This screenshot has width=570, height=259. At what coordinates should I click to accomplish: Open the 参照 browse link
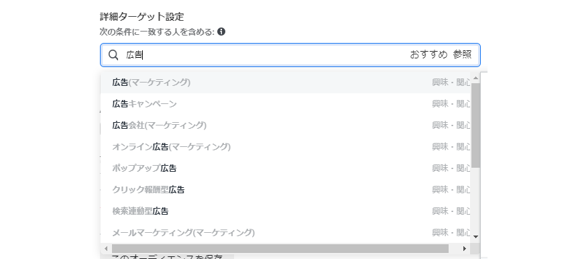point(462,54)
